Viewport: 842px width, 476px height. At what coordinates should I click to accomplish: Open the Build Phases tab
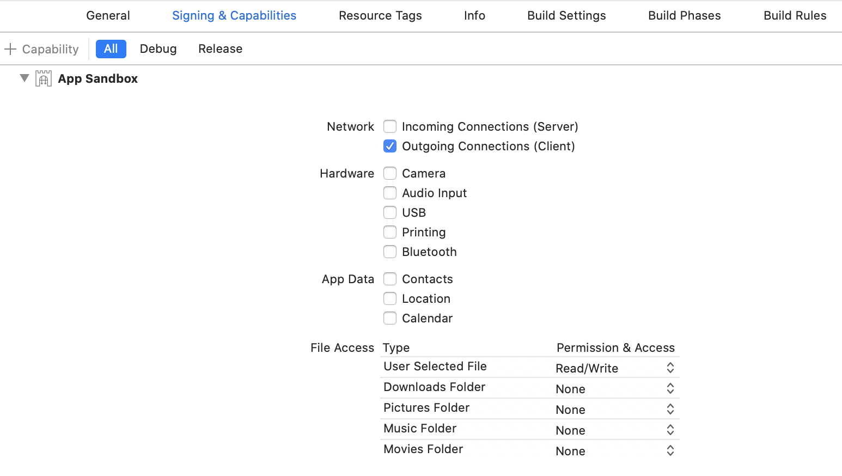point(685,15)
